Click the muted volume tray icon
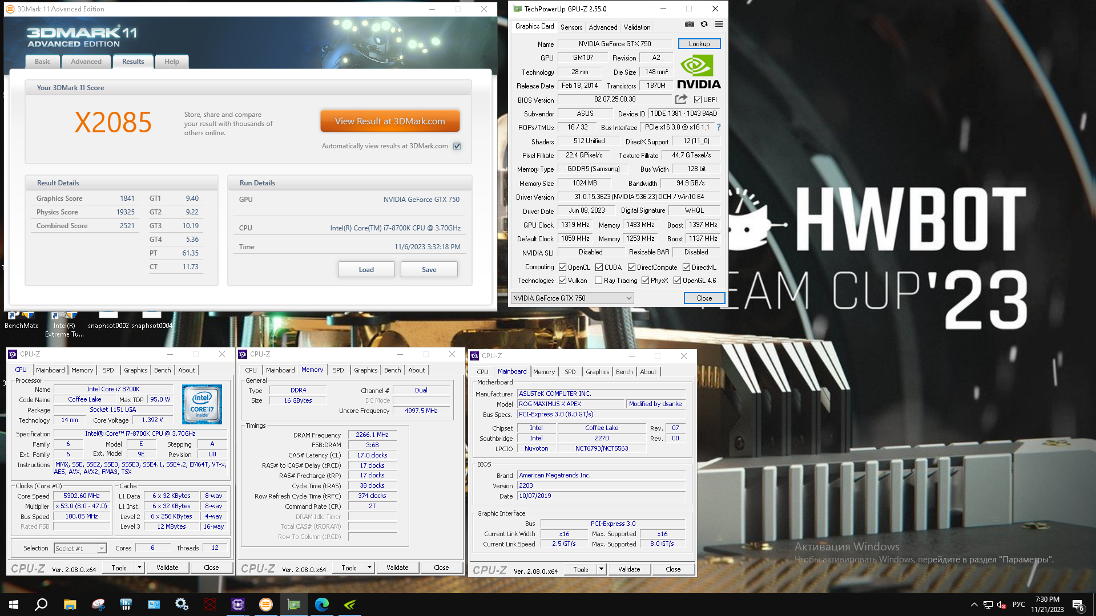The image size is (1096, 616). 1002,605
